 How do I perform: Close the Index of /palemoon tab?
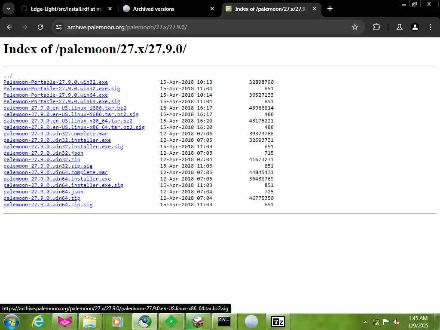(315, 9)
